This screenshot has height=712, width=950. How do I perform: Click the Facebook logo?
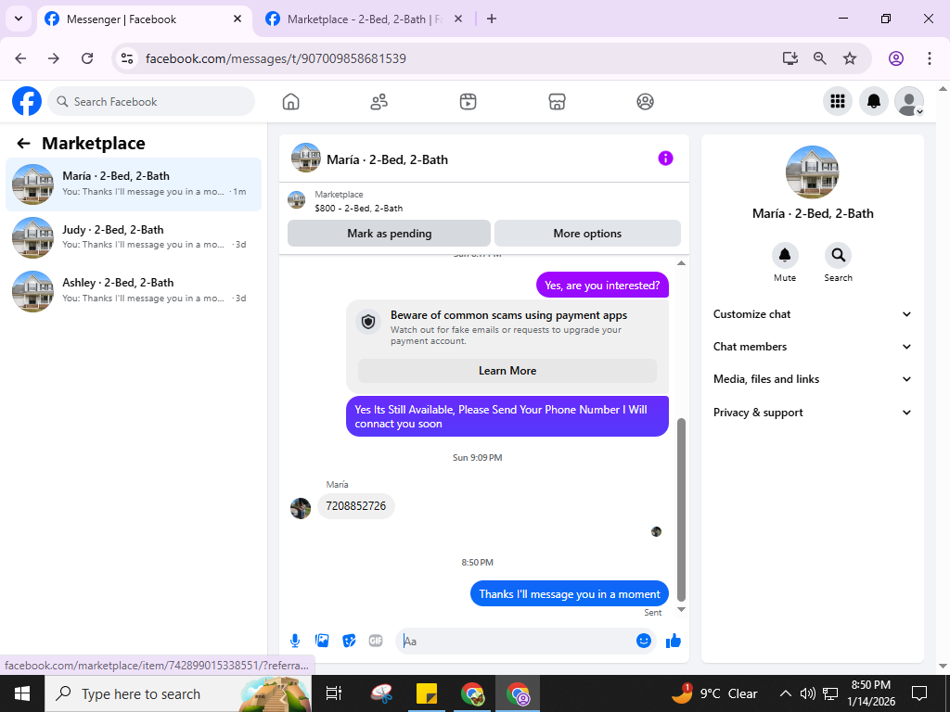coord(27,101)
